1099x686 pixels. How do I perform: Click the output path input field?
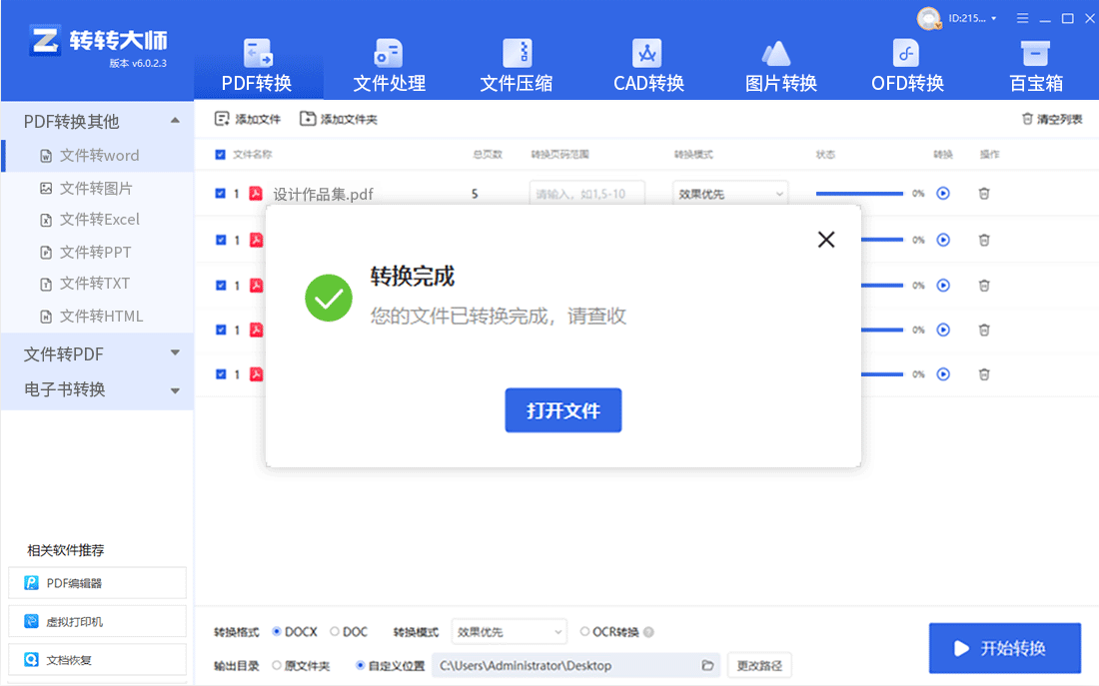coord(569,665)
